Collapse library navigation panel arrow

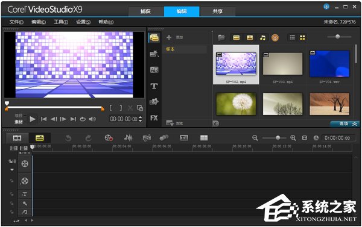tap(215, 124)
